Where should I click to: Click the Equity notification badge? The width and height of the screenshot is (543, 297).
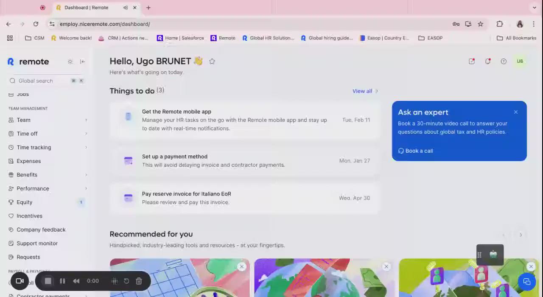(x=81, y=202)
